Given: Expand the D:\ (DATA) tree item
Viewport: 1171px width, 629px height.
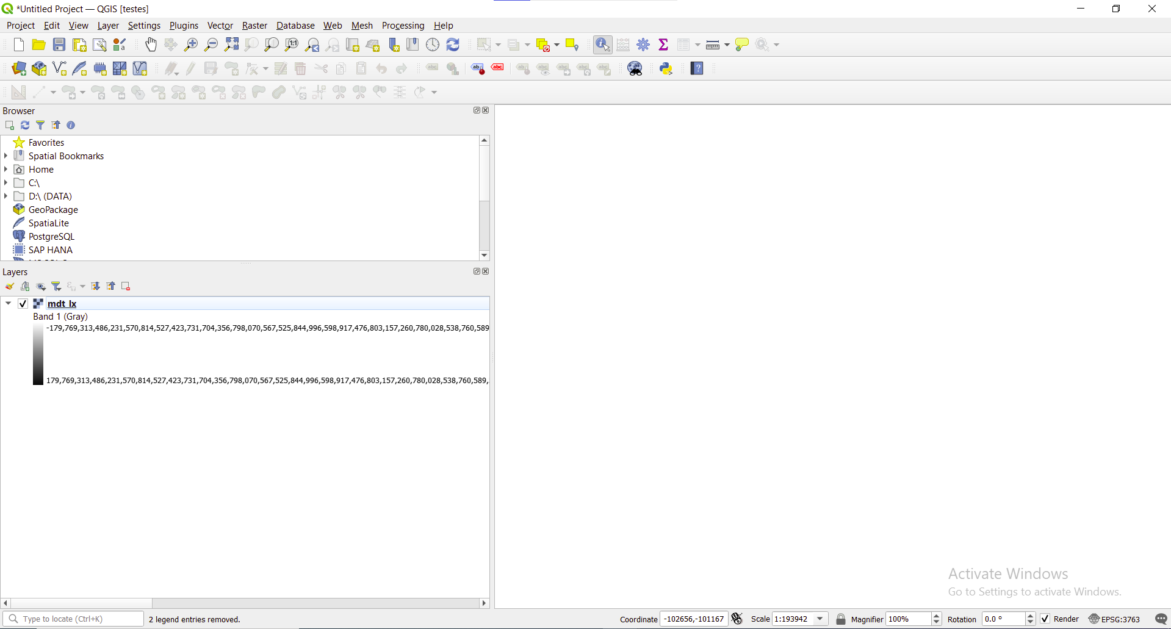Looking at the screenshot, I should tap(5, 196).
